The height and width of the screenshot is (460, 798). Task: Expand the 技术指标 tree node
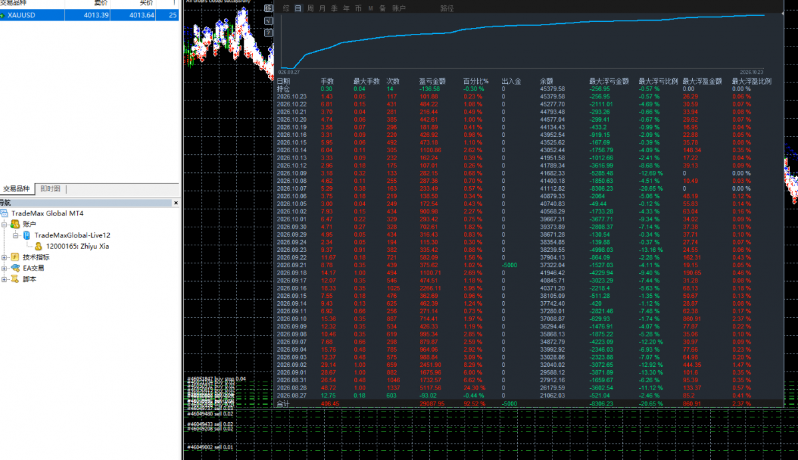click(4, 257)
